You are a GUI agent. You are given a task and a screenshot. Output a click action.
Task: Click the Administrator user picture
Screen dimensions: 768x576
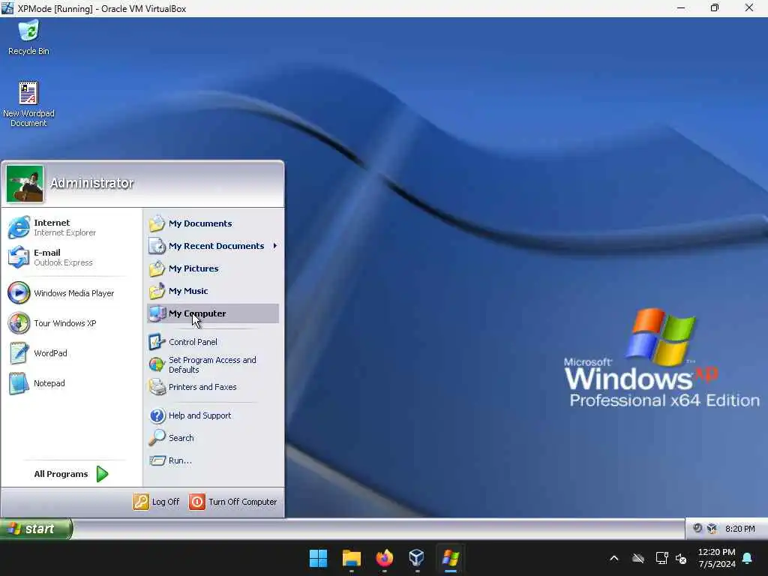tap(25, 184)
